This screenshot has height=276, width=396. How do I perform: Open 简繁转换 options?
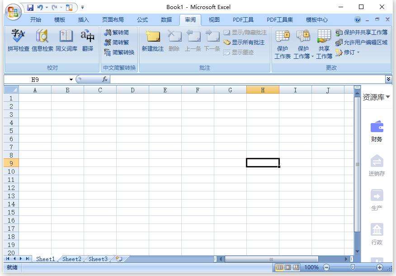[x=119, y=52]
